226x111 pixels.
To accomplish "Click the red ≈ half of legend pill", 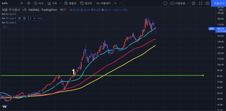I will click(x=65, y=10).
